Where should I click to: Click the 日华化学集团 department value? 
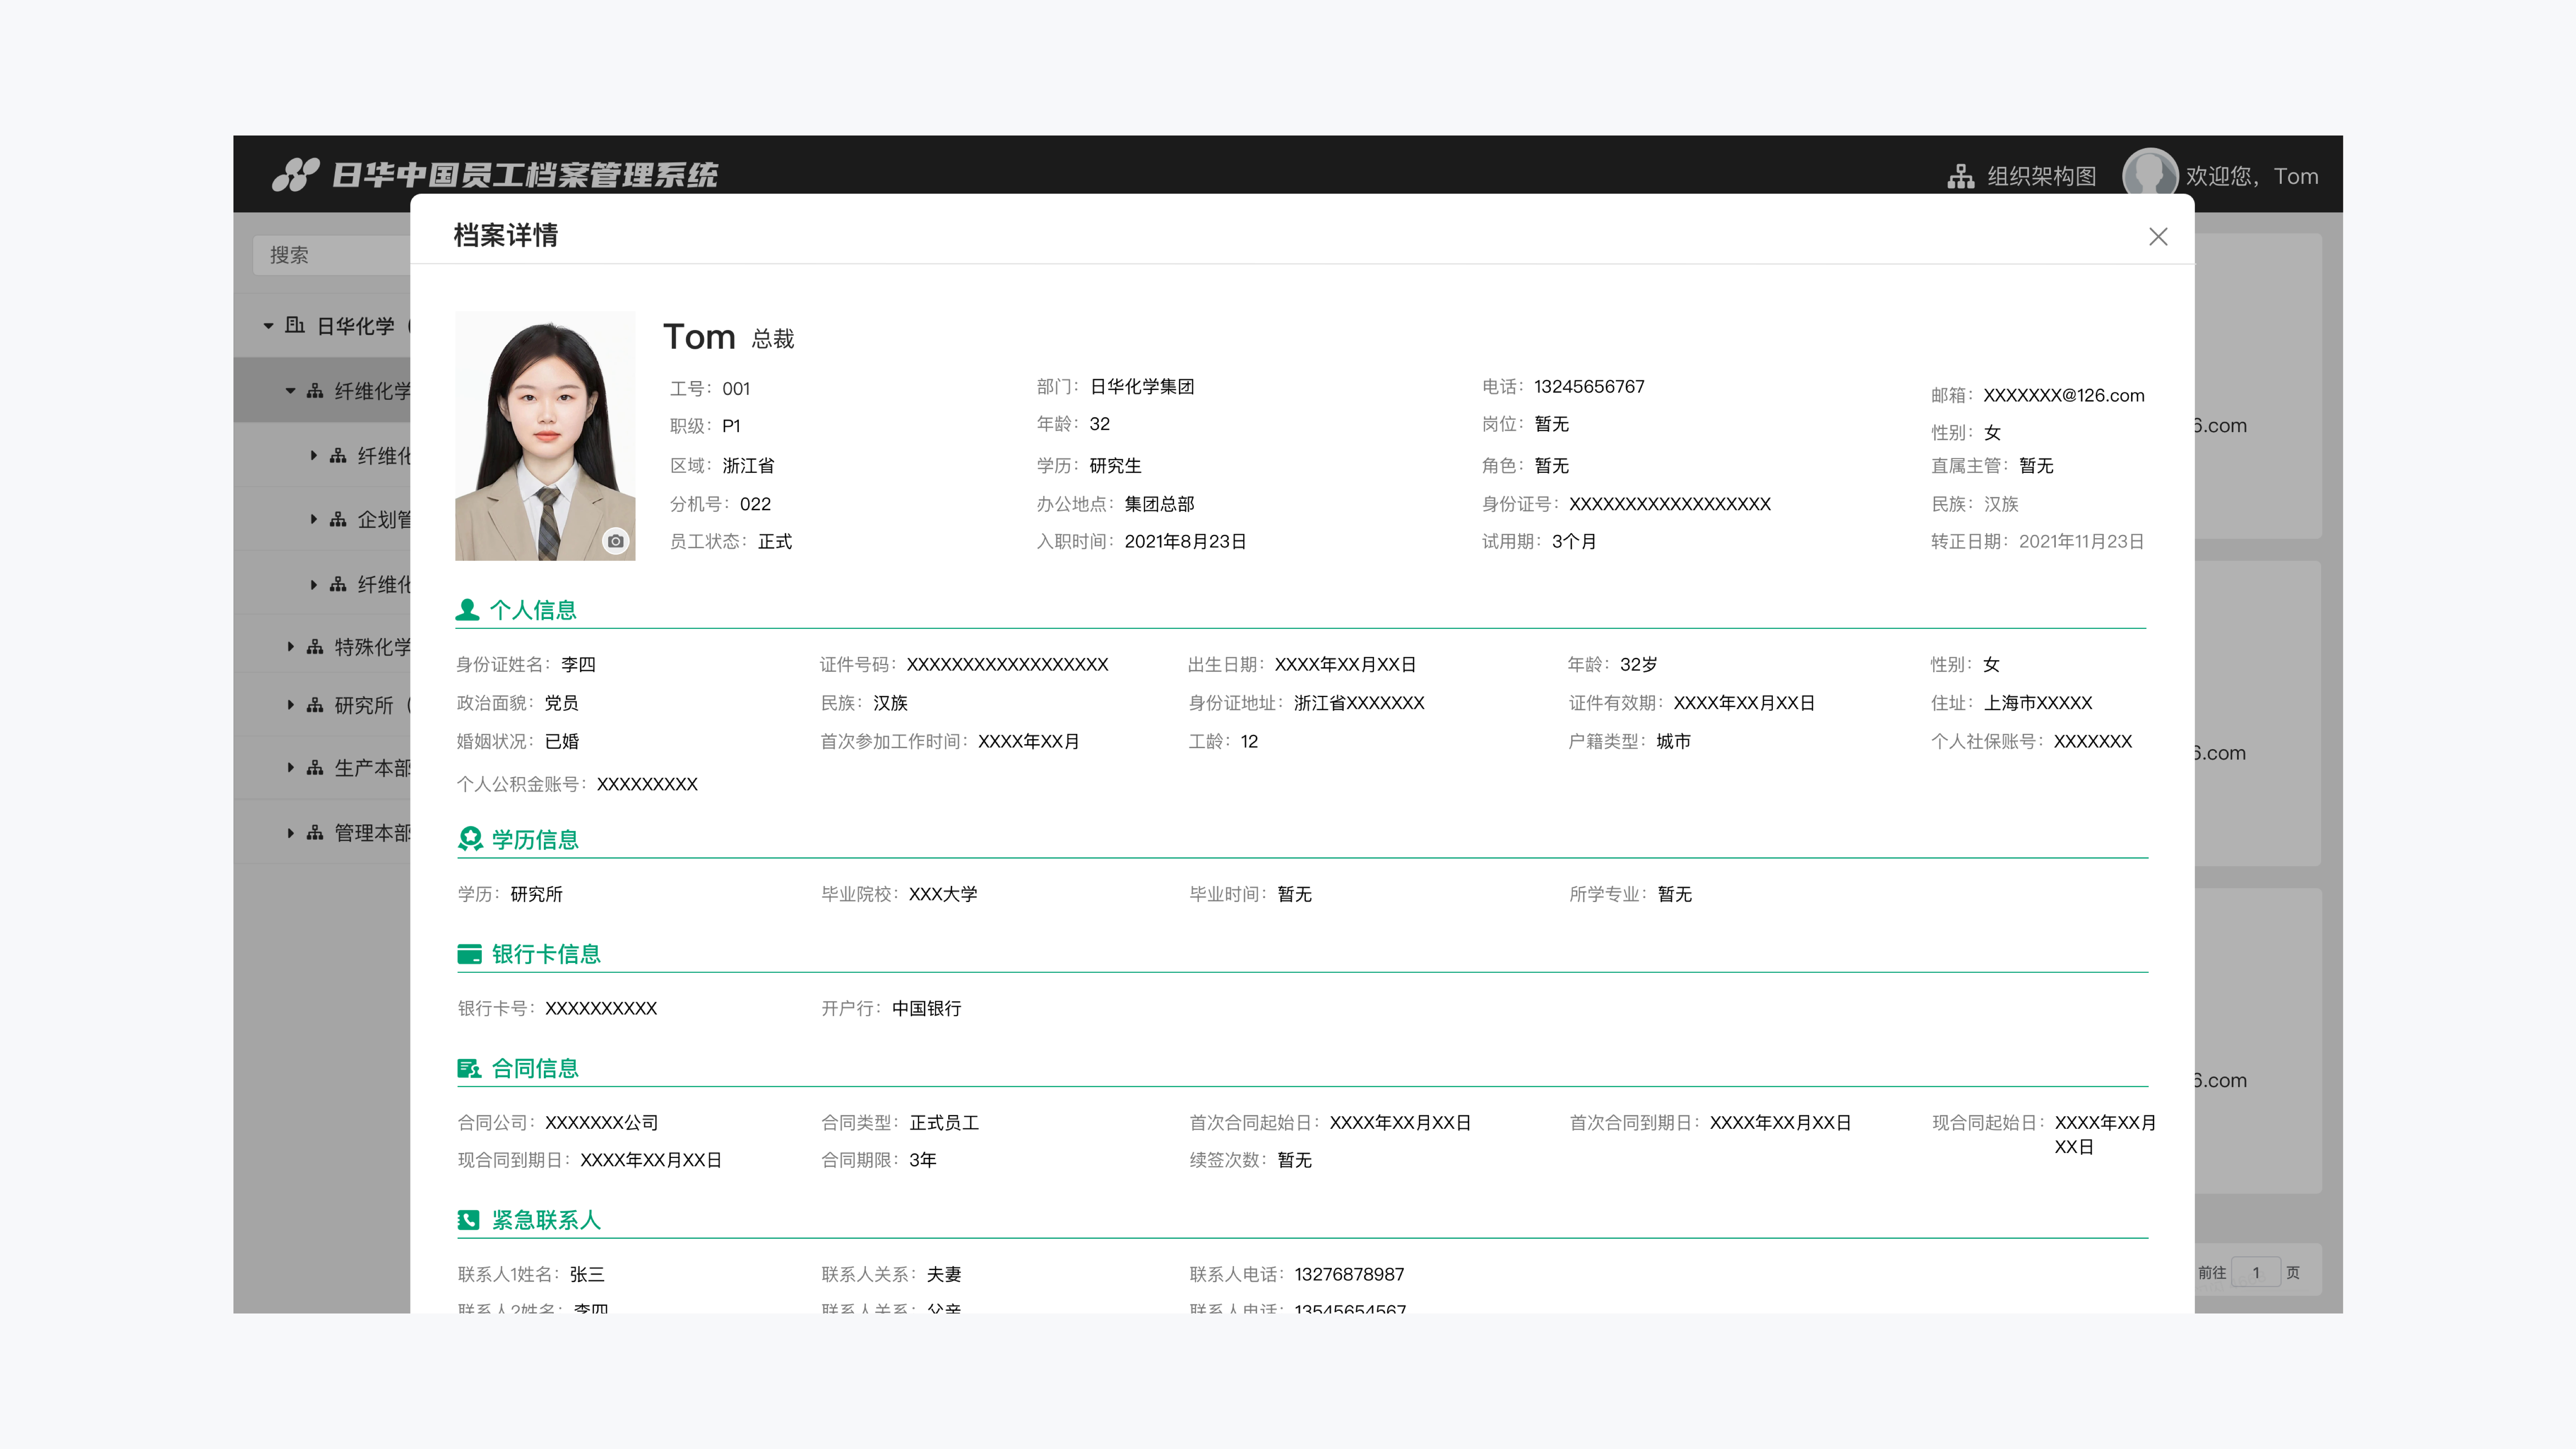(x=1142, y=387)
